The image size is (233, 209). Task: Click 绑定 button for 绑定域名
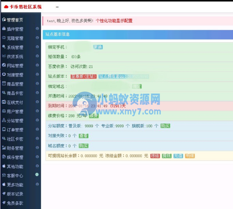point(137,87)
